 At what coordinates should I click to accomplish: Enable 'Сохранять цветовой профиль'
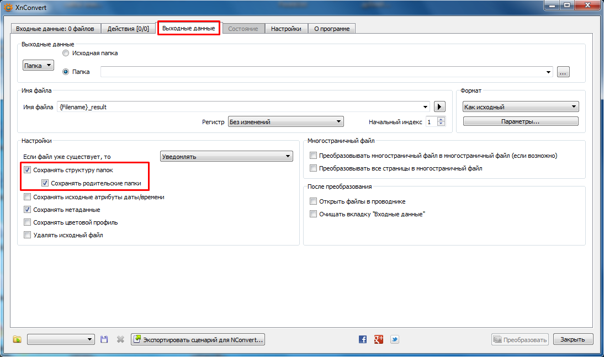(x=28, y=222)
